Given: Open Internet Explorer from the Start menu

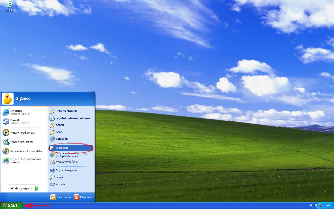Looking at the screenshot, I should click(18, 111).
